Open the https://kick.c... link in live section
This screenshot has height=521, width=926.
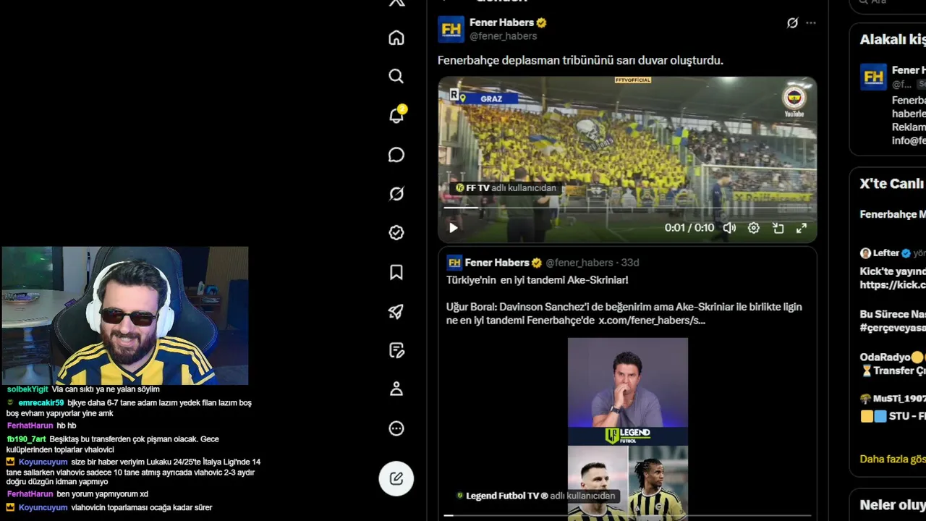893,285
